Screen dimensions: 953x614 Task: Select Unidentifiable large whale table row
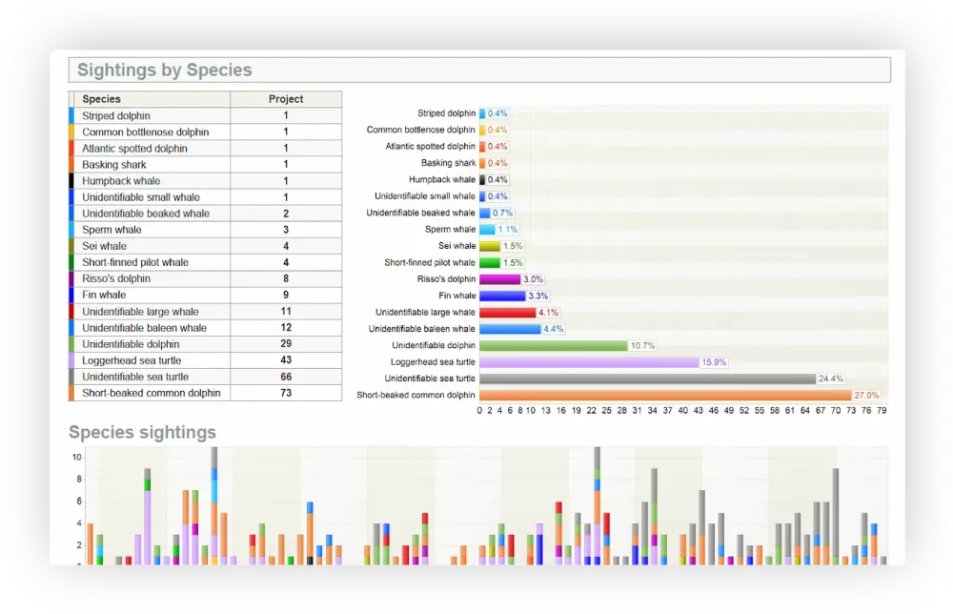[x=206, y=311]
